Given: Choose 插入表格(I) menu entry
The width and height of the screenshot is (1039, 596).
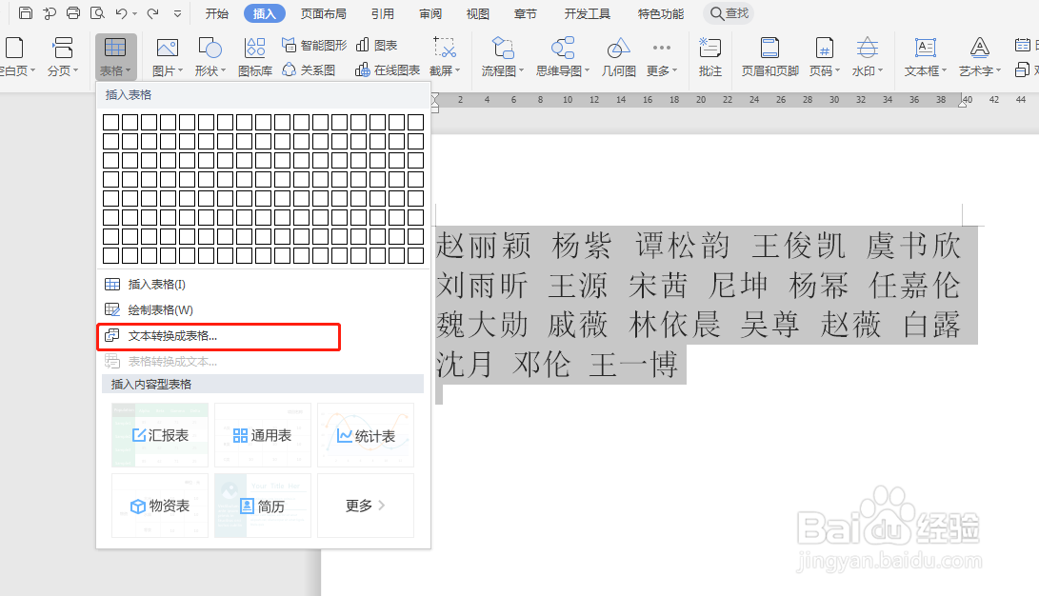Looking at the screenshot, I should tap(263, 284).
